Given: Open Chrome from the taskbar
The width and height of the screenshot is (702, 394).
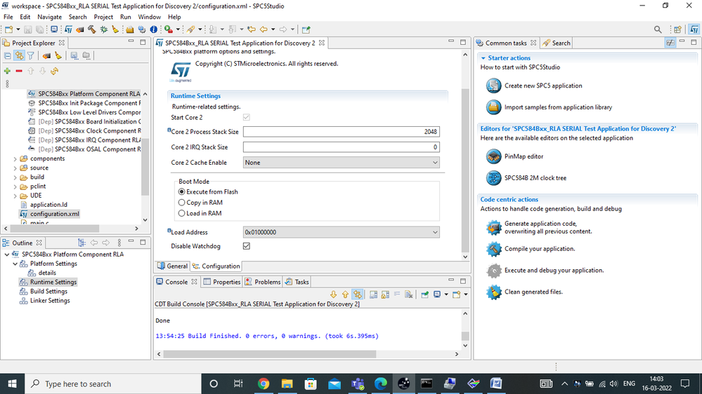Looking at the screenshot, I should 264,383.
